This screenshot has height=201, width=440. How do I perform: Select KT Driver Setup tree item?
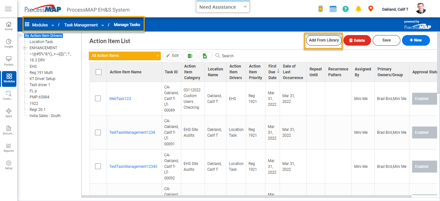pos(43,78)
